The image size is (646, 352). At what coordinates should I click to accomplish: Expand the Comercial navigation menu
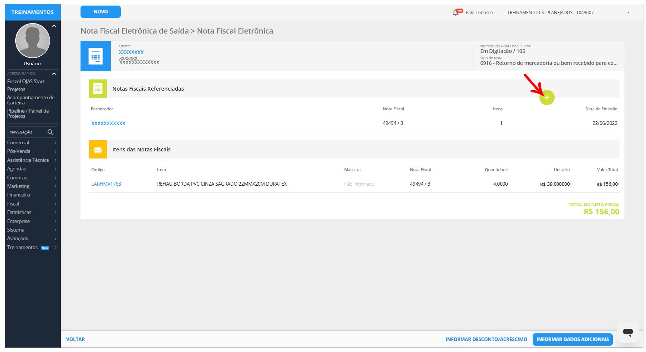point(32,142)
